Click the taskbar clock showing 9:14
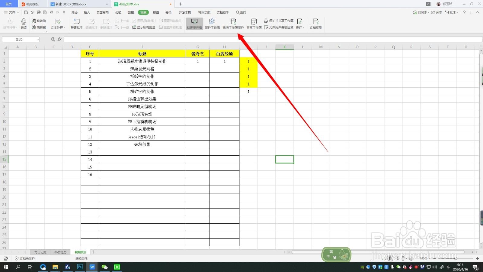483x272 pixels. [x=460, y=267]
